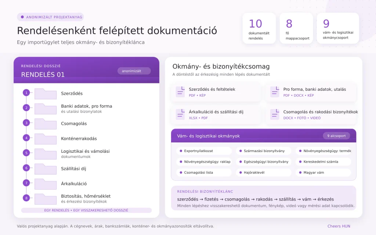Image resolution: width=376 pixels, height=235 pixels.
Task: Click step number 2 circle
Action: pyautogui.click(x=26, y=108)
